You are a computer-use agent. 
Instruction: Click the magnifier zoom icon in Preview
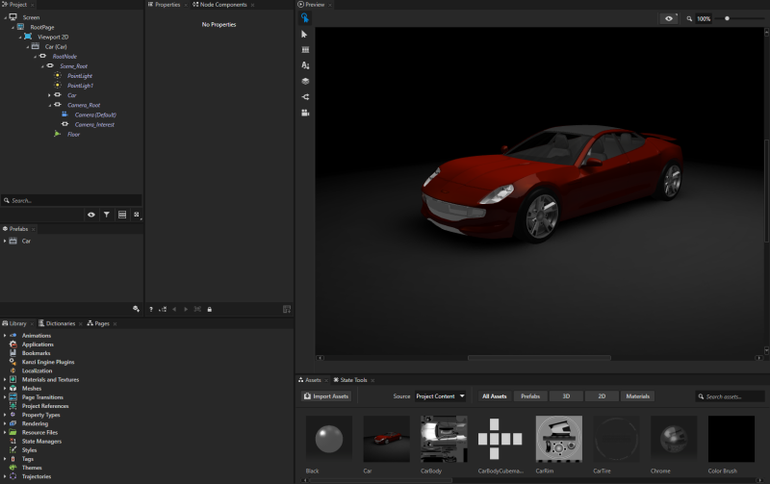click(689, 18)
